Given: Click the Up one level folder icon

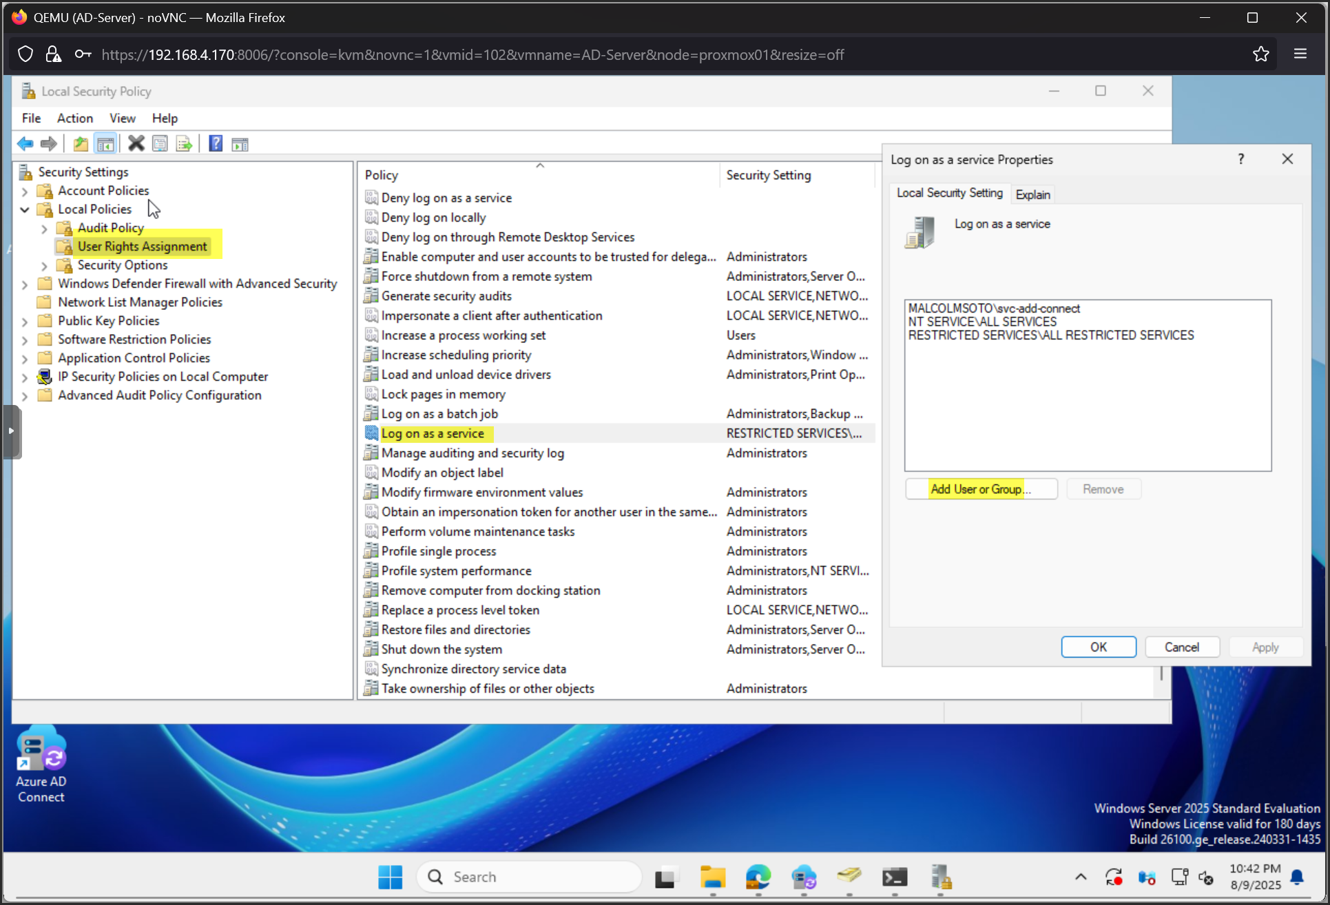Looking at the screenshot, I should (81, 144).
